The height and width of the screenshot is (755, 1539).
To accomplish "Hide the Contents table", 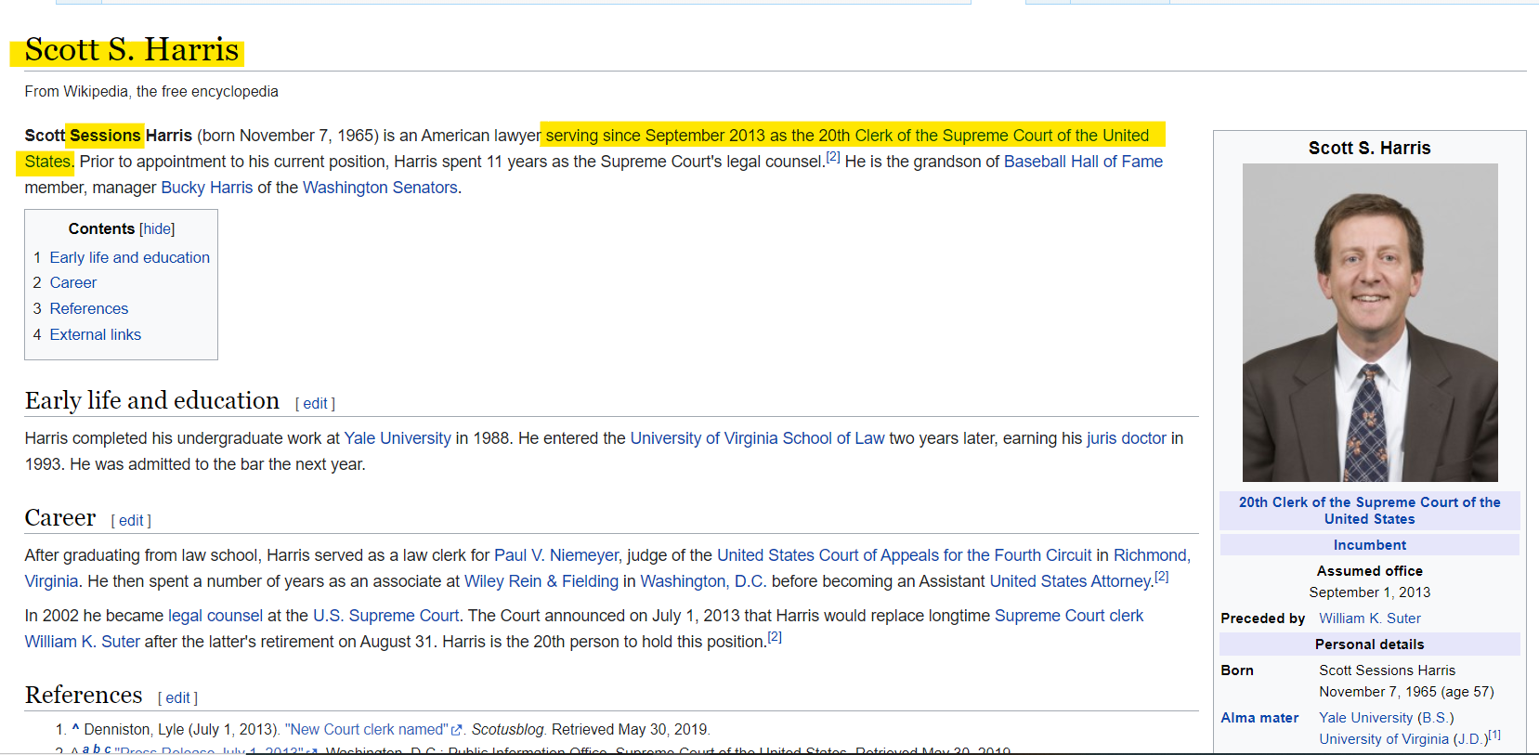I will click(157, 229).
